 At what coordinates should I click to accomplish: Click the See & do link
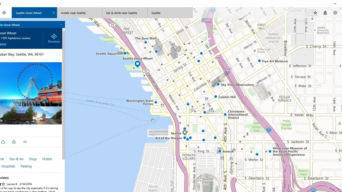tap(16, 159)
